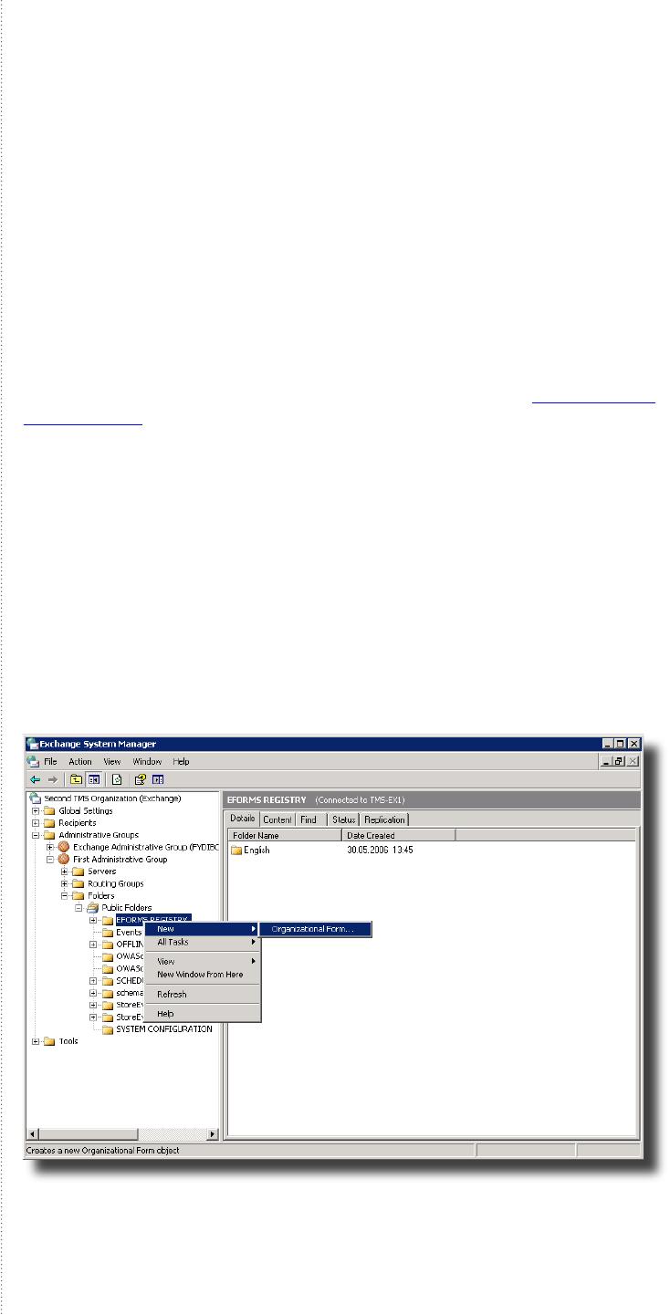Click the Second TMS Organization root icon

[36, 798]
